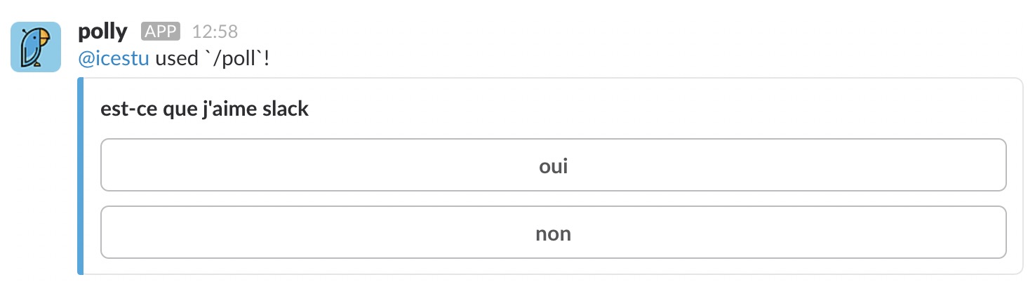Click the gray APP label tag
This screenshot has width=1035, height=296.
[161, 32]
